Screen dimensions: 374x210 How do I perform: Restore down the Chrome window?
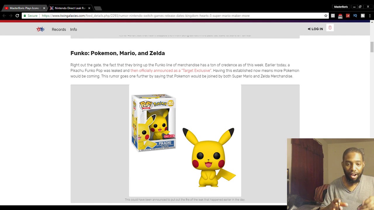coord(360,7)
